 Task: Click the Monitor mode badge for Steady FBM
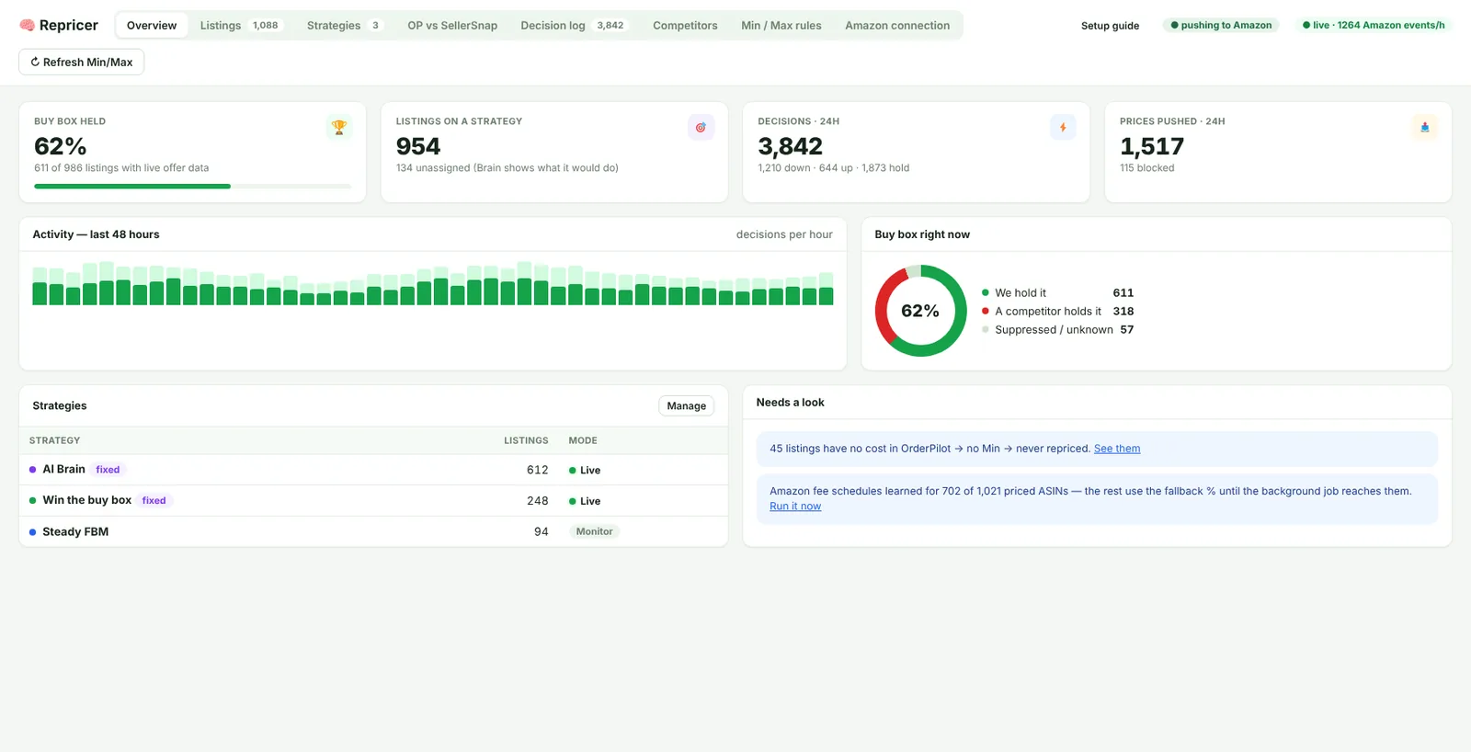pyautogui.click(x=594, y=531)
